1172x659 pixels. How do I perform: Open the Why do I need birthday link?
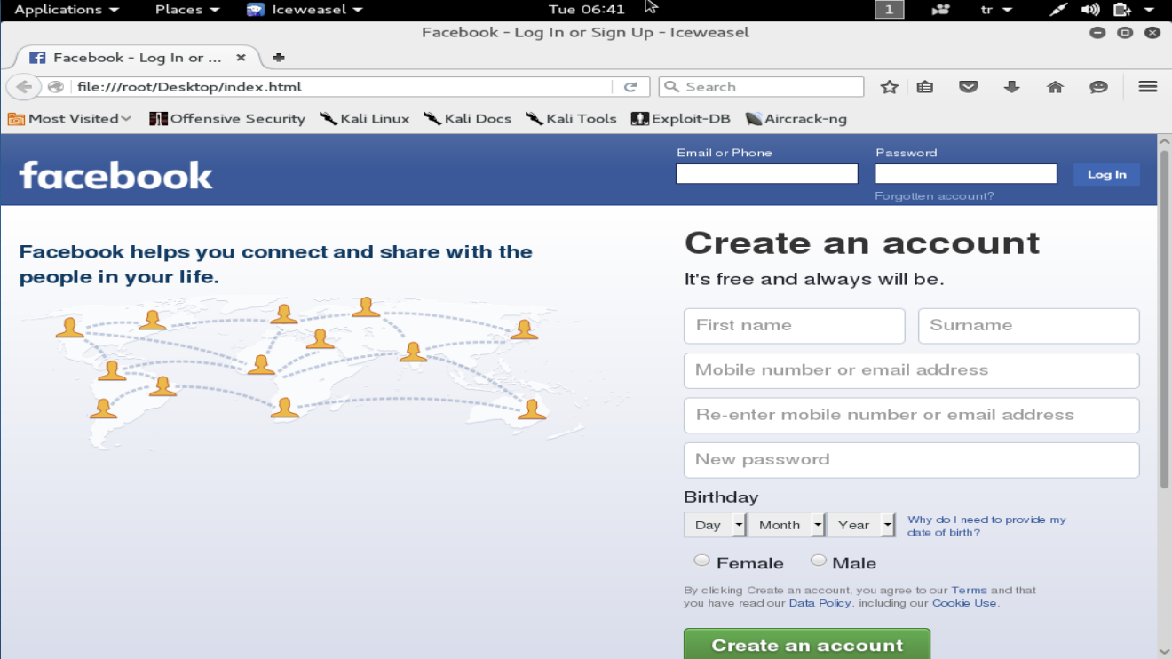(986, 526)
